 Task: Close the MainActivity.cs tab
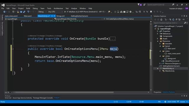(x=54, y=16)
